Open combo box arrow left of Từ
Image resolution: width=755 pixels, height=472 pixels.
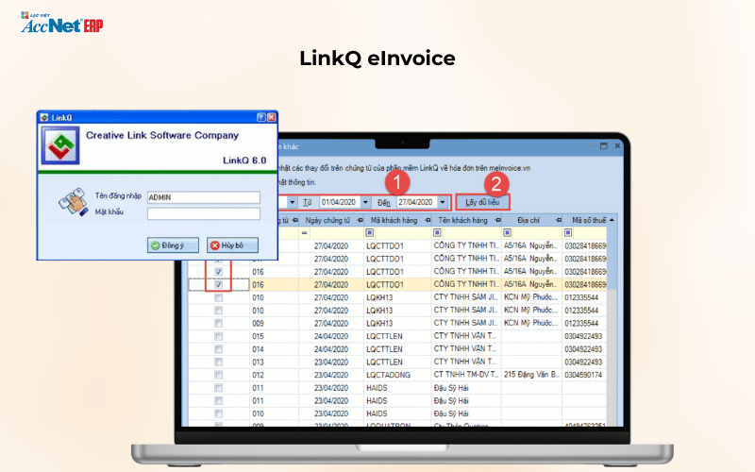293,202
